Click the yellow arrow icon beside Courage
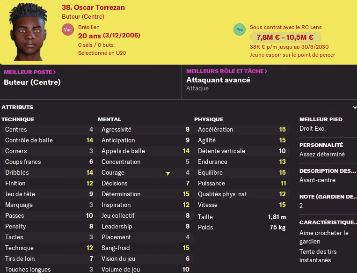Screen dimensions: 357x273 pos(168,173)
